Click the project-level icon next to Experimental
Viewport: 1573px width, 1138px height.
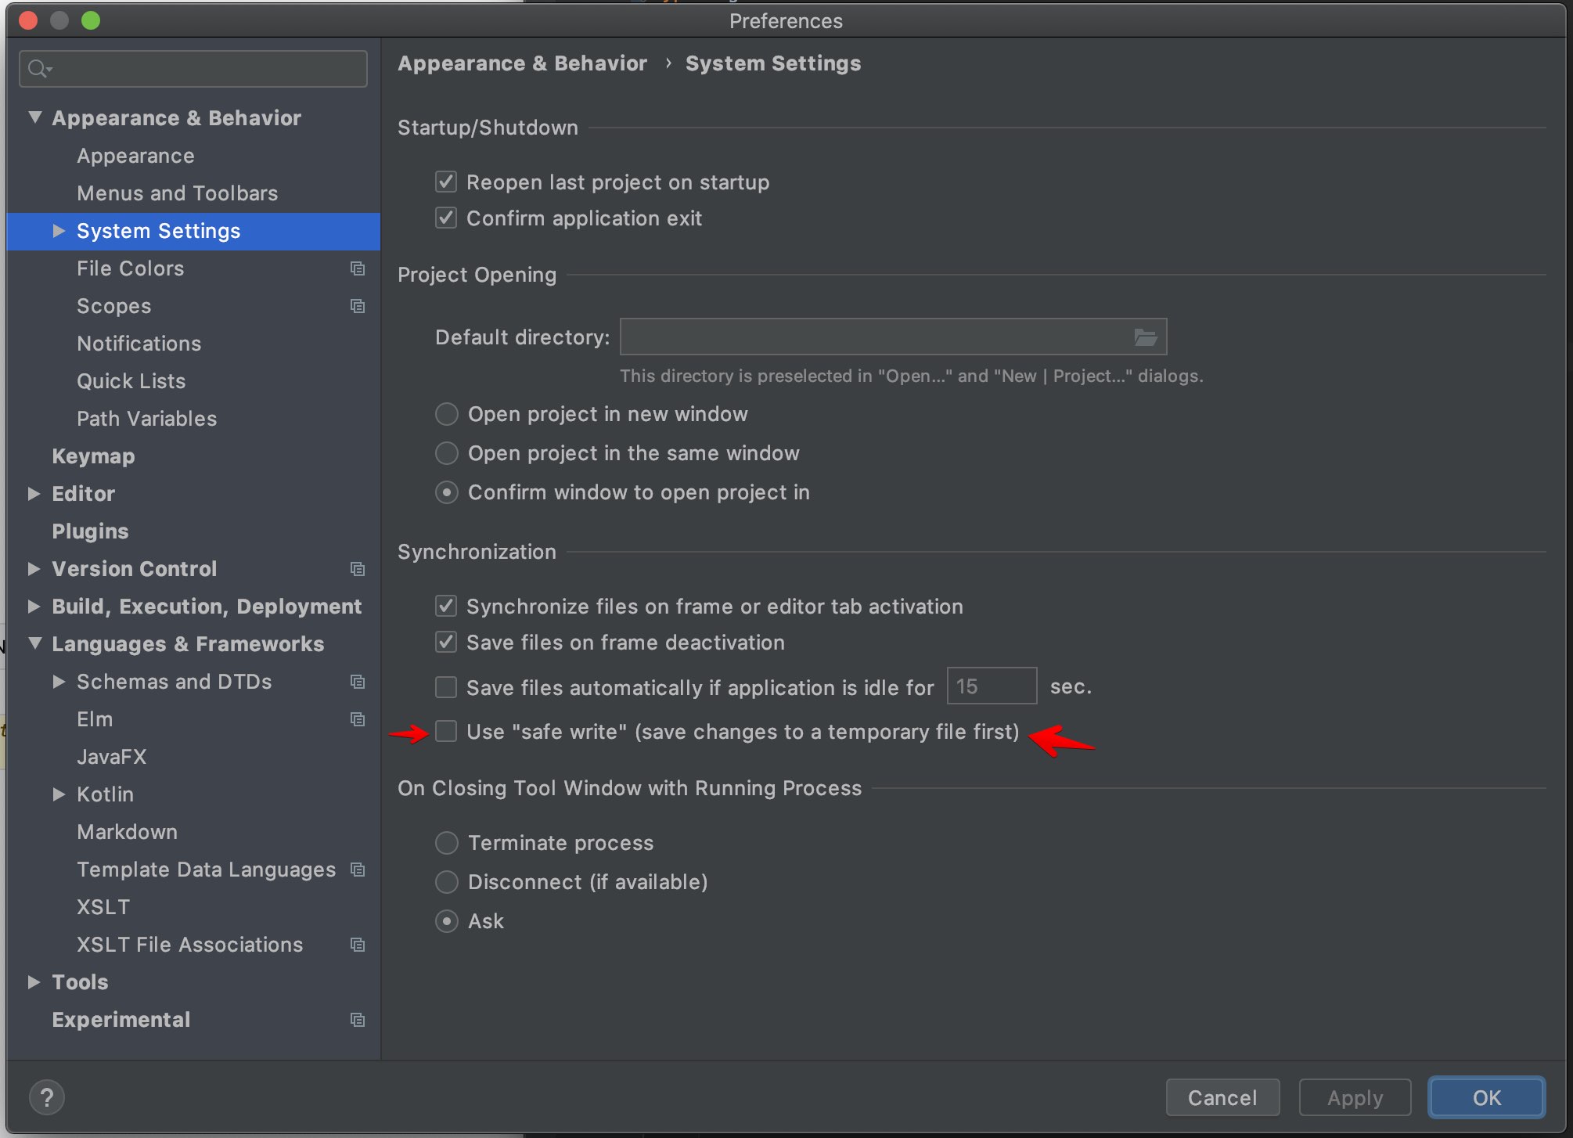[x=358, y=1020]
